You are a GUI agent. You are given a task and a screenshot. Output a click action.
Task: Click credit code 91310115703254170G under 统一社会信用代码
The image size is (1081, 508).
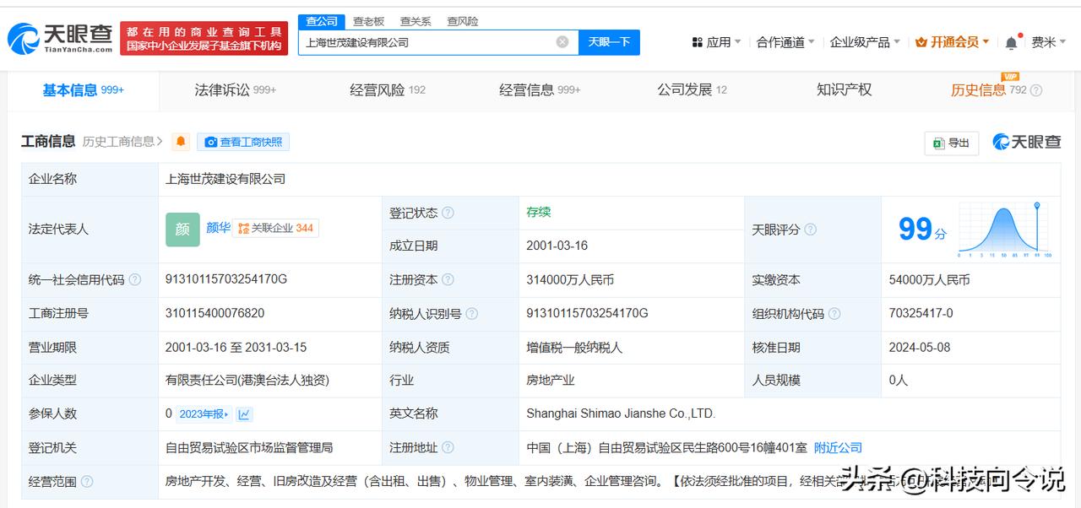226,279
